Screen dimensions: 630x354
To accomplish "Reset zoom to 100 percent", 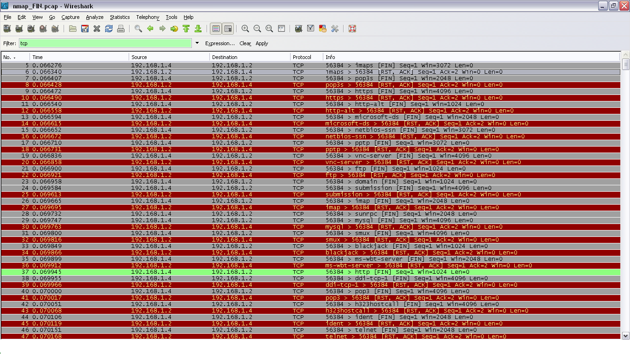I will 269,29.
